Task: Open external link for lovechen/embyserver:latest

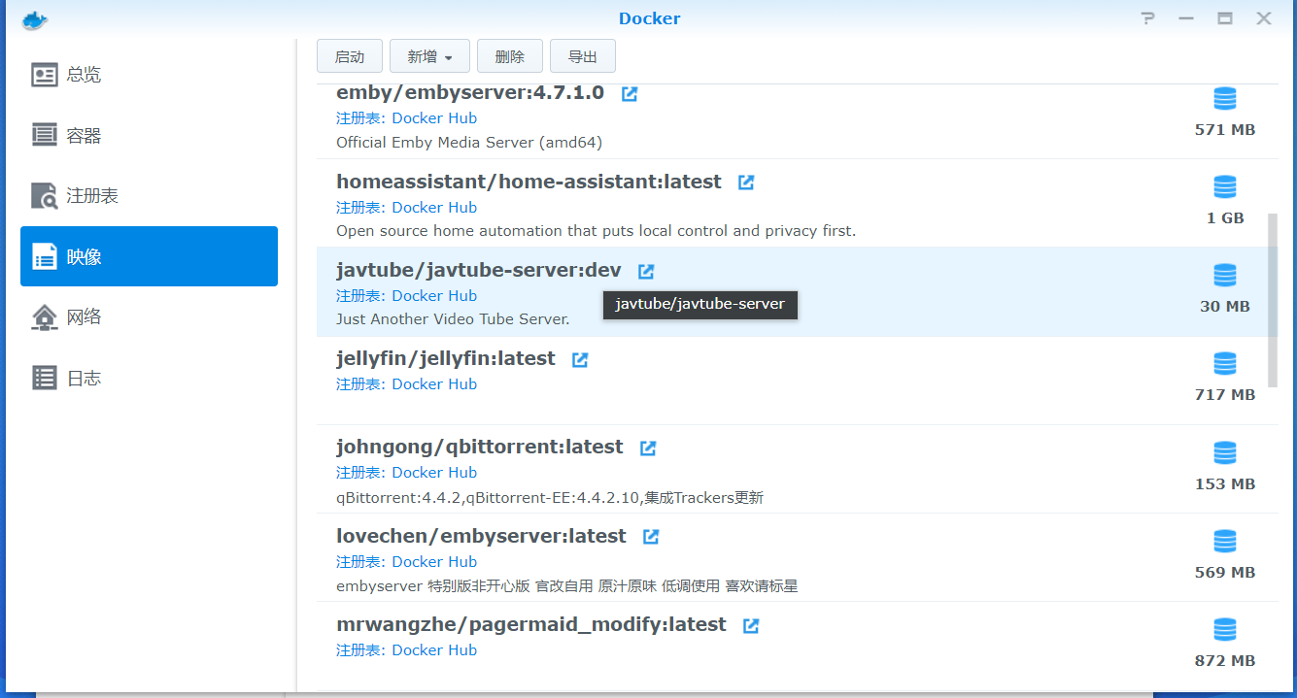Action: tap(651, 537)
